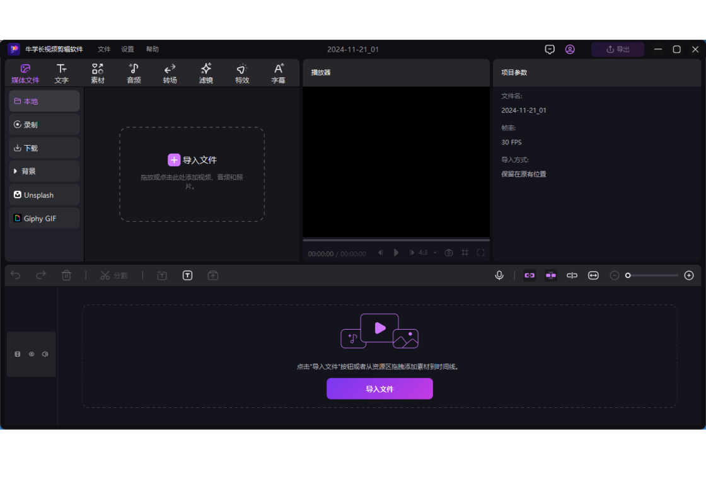Open the Unsplash source

click(x=44, y=195)
